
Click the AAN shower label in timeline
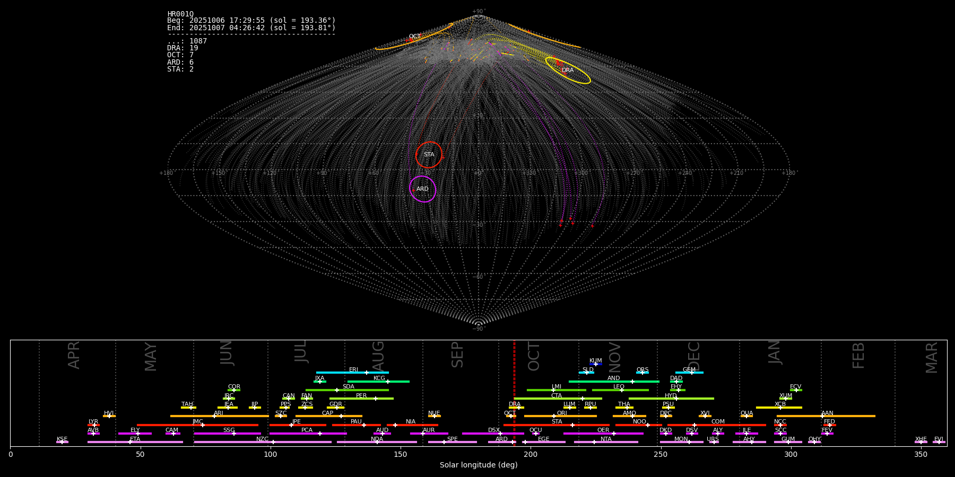(828, 413)
